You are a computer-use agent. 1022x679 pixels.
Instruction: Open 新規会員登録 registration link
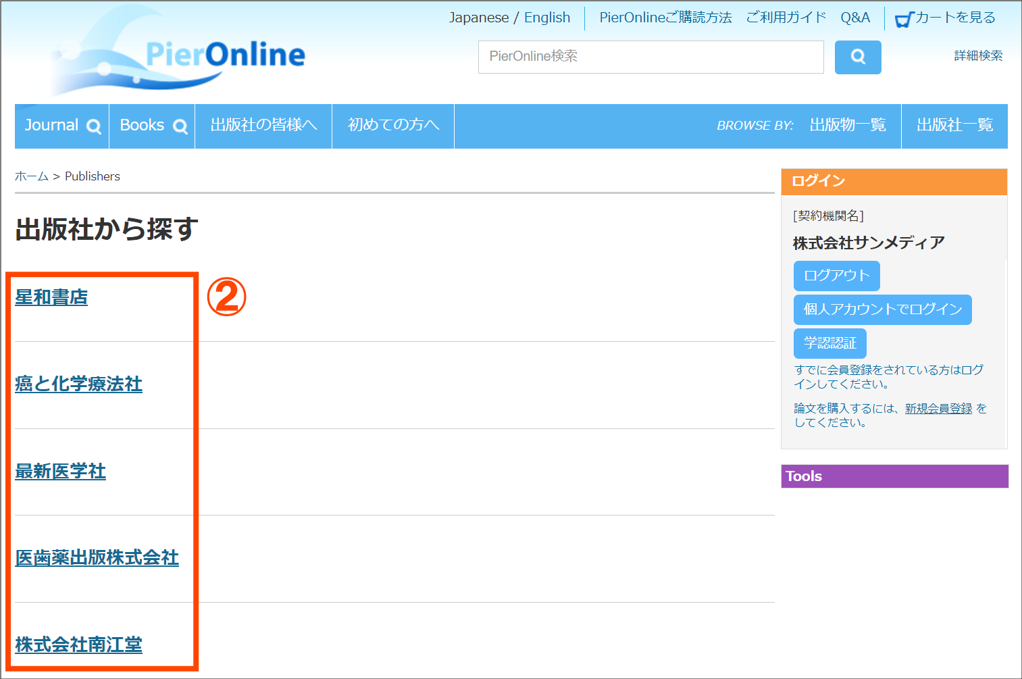938,409
